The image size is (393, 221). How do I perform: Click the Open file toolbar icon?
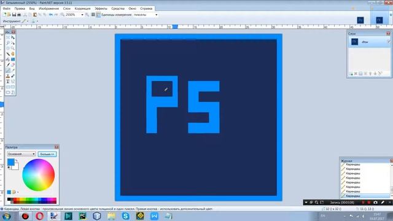[9, 15]
